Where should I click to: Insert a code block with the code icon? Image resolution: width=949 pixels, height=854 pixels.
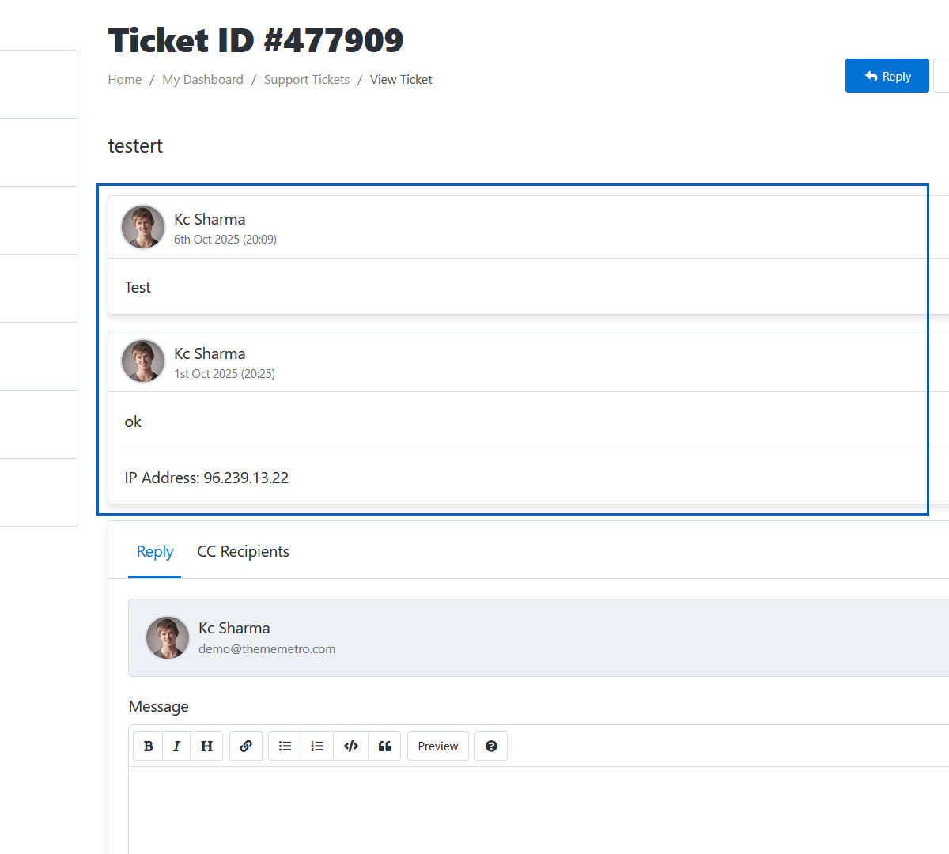[351, 746]
